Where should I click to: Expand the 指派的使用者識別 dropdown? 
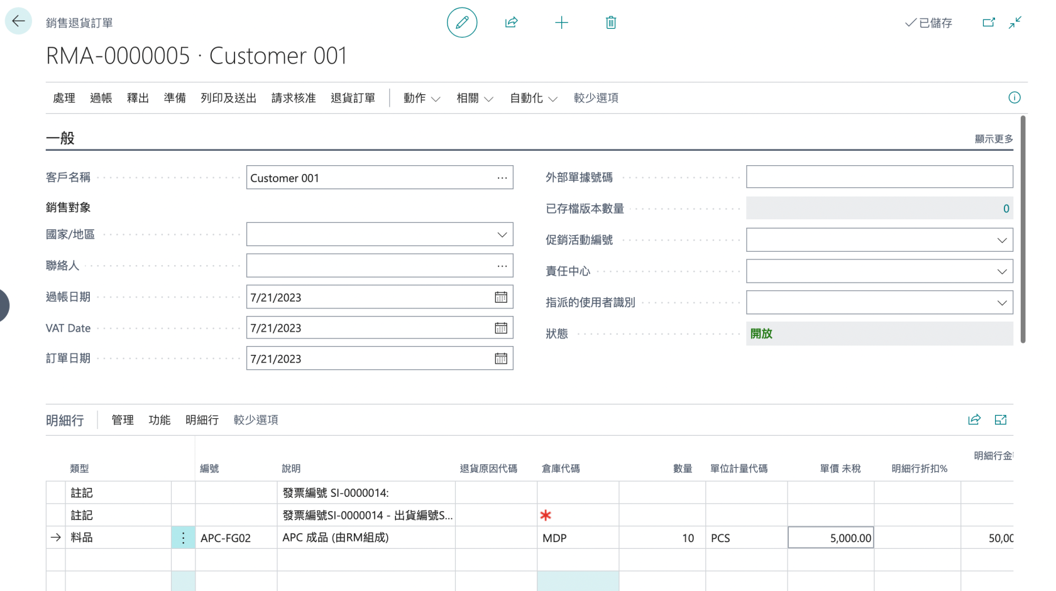point(1002,303)
